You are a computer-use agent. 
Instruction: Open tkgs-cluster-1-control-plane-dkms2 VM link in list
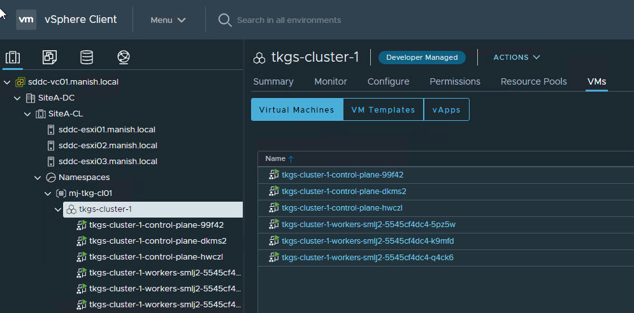coord(343,191)
